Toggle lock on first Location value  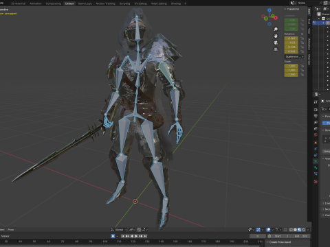click(302, 20)
